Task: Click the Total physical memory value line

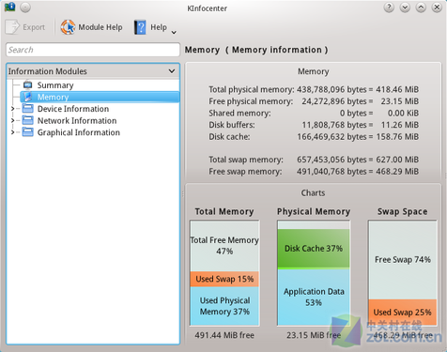Action: (x=314, y=89)
